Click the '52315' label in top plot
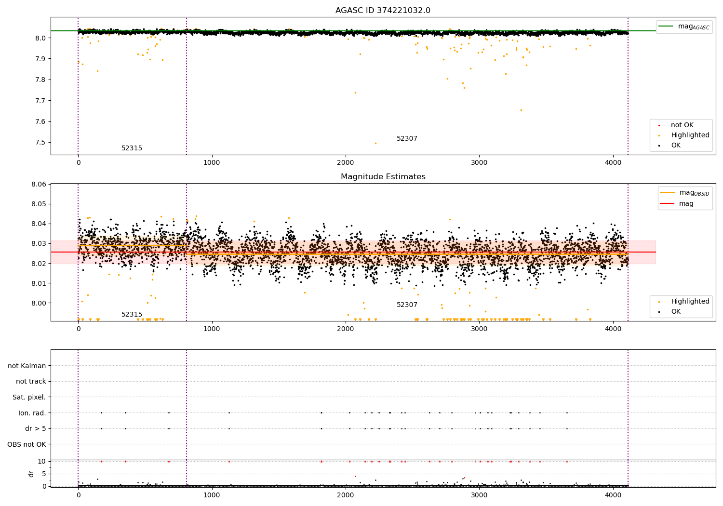This screenshot has width=723, height=506. pos(132,148)
